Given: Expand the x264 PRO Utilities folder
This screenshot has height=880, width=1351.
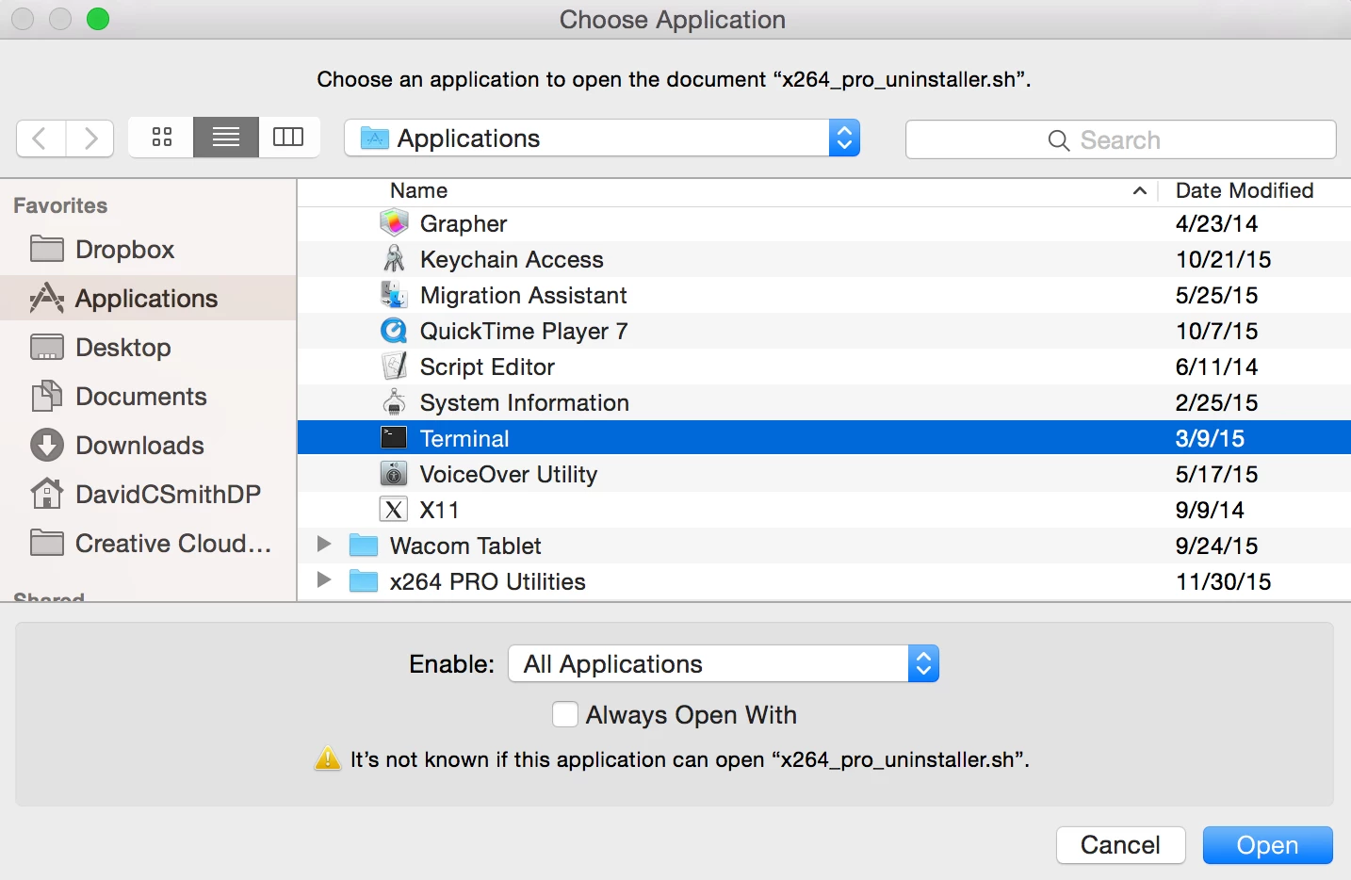Looking at the screenshot, I should (324, 580).
